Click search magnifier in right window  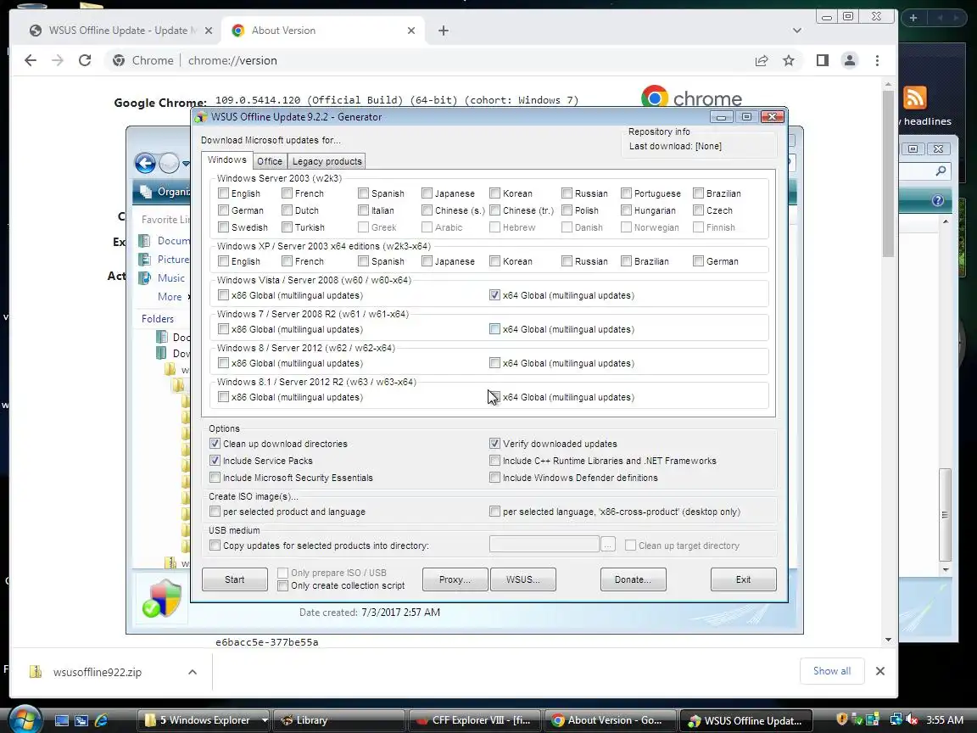coord(941,171)
